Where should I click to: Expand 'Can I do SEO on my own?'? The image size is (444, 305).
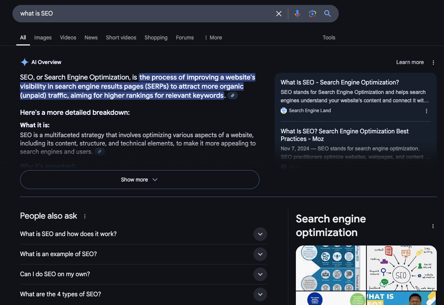[260, 274]
